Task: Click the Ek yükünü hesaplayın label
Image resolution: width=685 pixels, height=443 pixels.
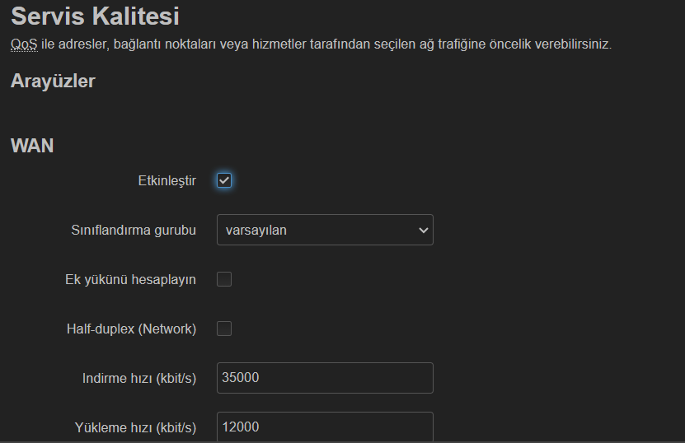Action: [x=130, y=279]
